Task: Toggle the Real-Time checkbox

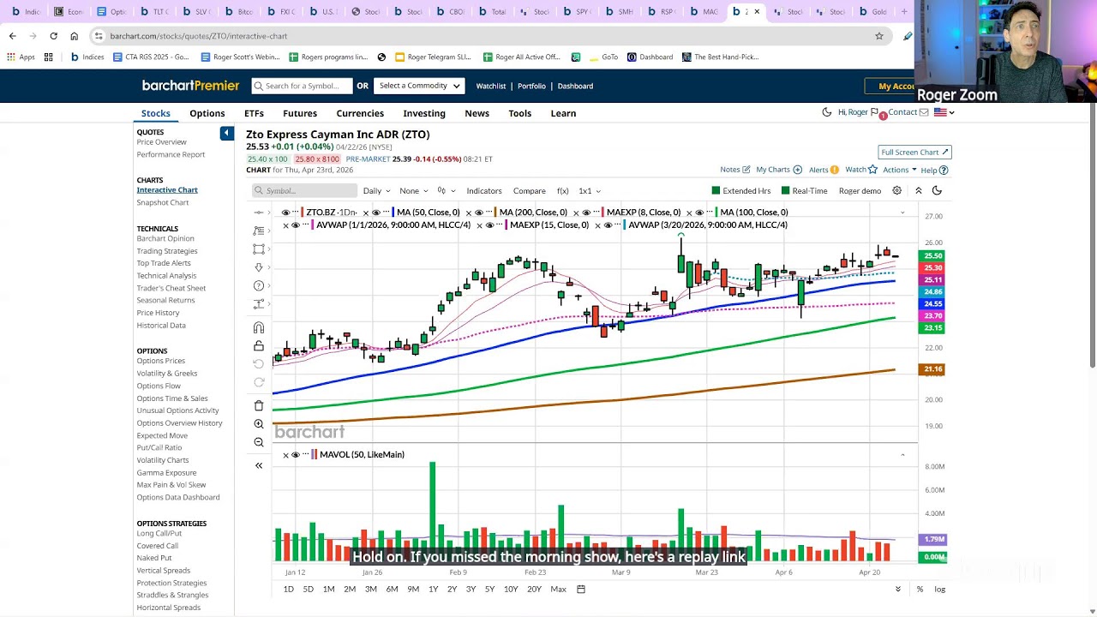Action: tap(784, 190)
